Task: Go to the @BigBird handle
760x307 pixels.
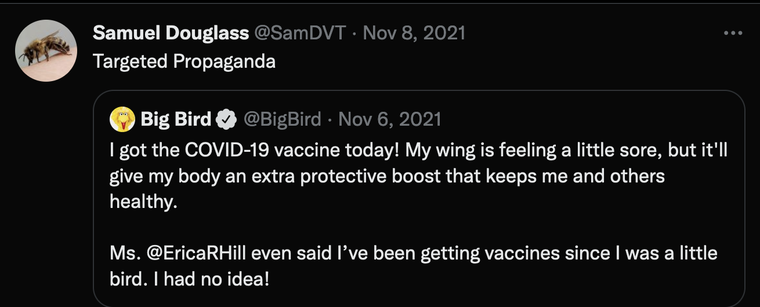Action: [282, 119]
